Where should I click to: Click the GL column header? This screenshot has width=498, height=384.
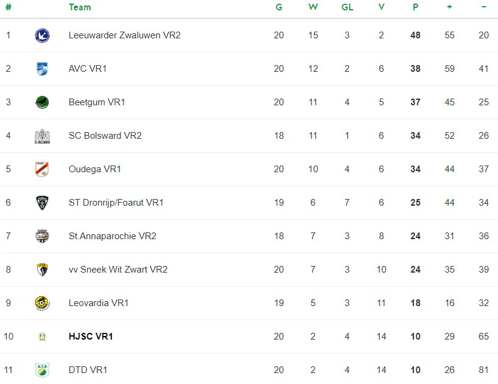(x=347, y=7)
